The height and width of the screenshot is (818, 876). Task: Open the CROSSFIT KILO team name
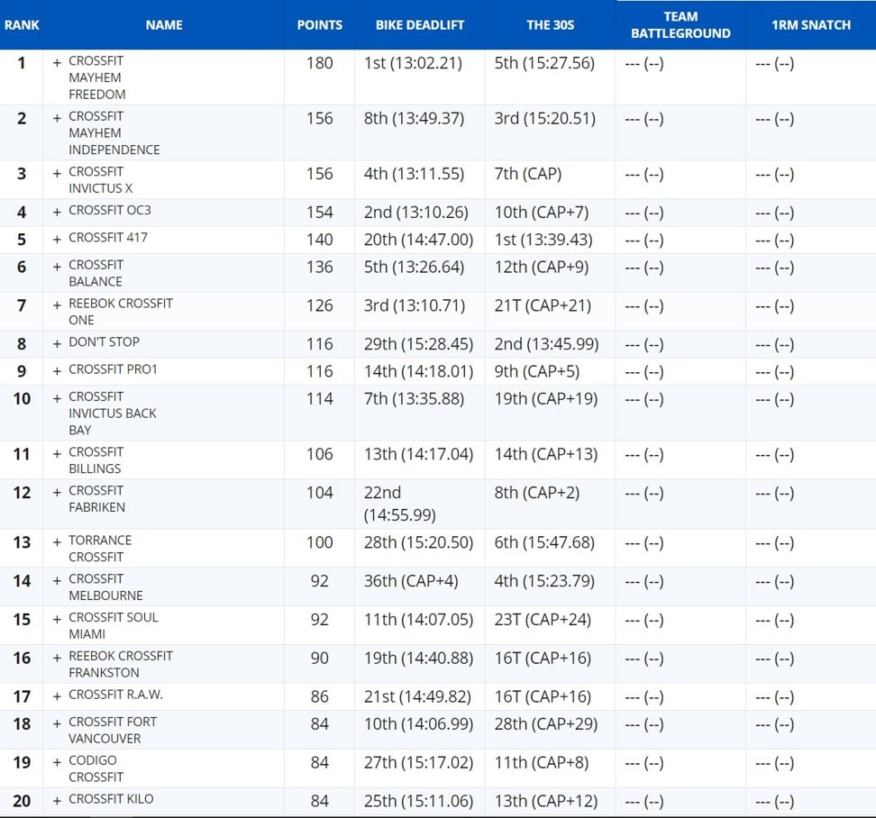111,799
